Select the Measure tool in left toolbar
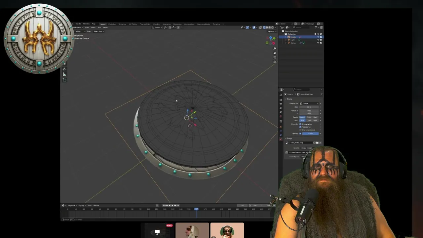423x238 pixels. click(64, 74)
